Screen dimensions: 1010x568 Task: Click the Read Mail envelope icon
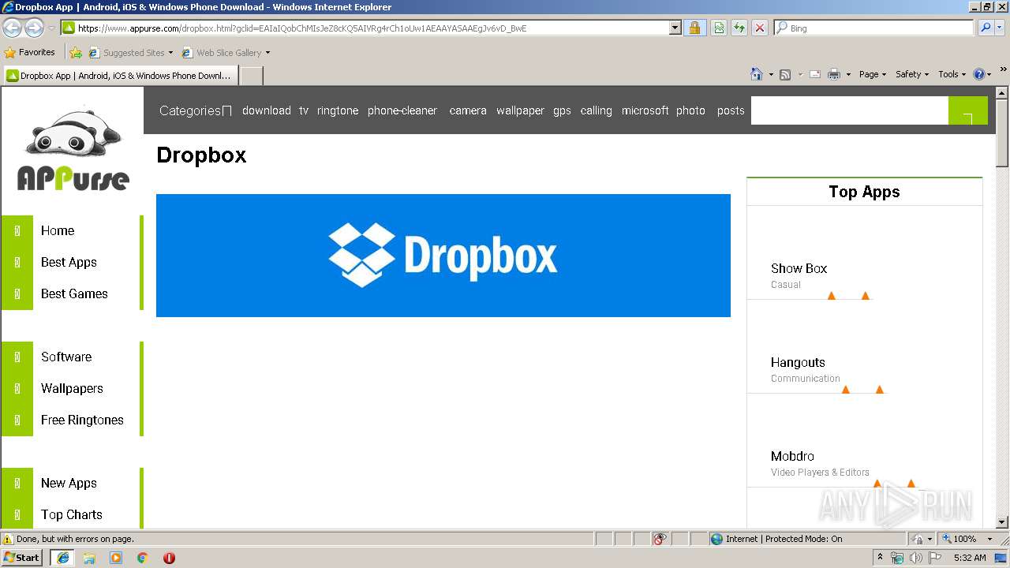tap(815, 74)
